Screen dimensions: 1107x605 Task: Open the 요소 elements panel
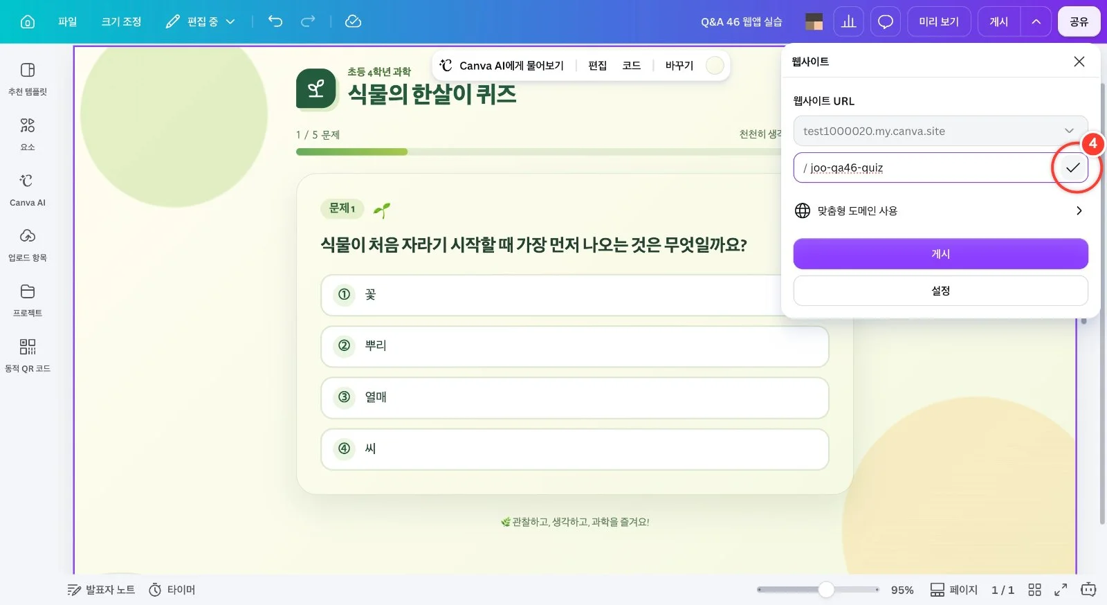click(x=28, y=134)
